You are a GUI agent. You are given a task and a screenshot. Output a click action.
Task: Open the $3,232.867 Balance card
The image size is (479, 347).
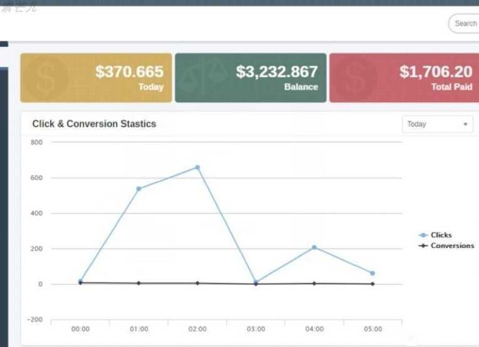pos(251,78)
